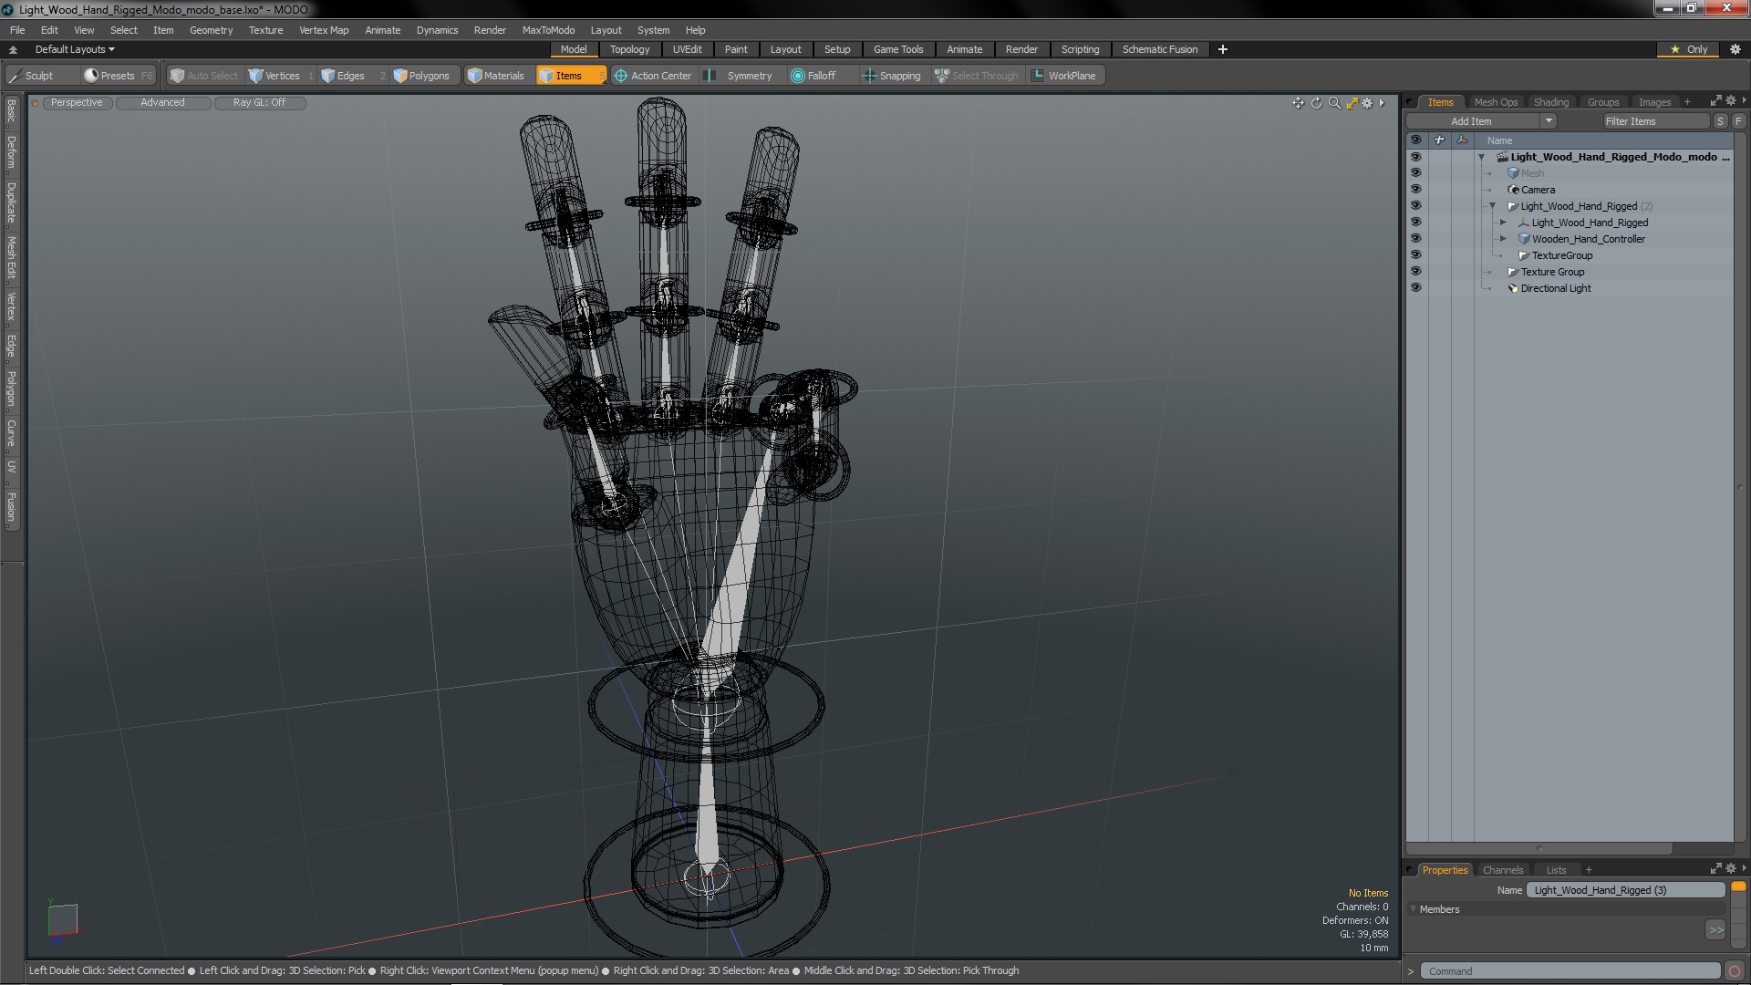Switch to Polygons selection mode
This screenshot has height=985, width=1751.
click(421, 76)
